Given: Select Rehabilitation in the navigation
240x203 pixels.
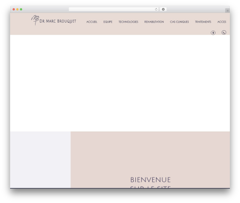Looking at the screenshot, I should point(154,22).
